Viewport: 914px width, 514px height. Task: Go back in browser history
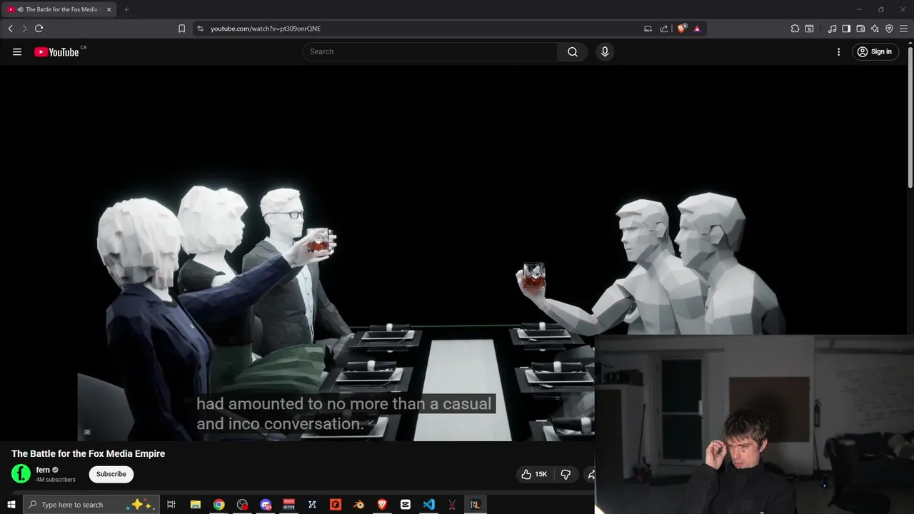pos(10,29)
